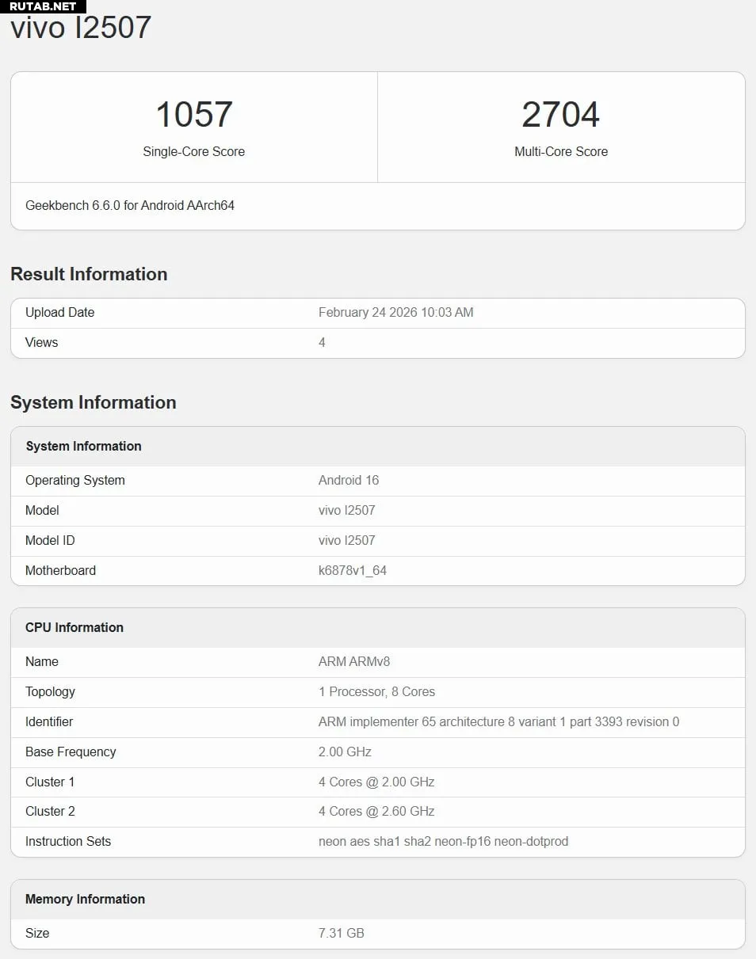Click the System Information table header
This screenshot has width=756, height=959.
click(83, 447)
